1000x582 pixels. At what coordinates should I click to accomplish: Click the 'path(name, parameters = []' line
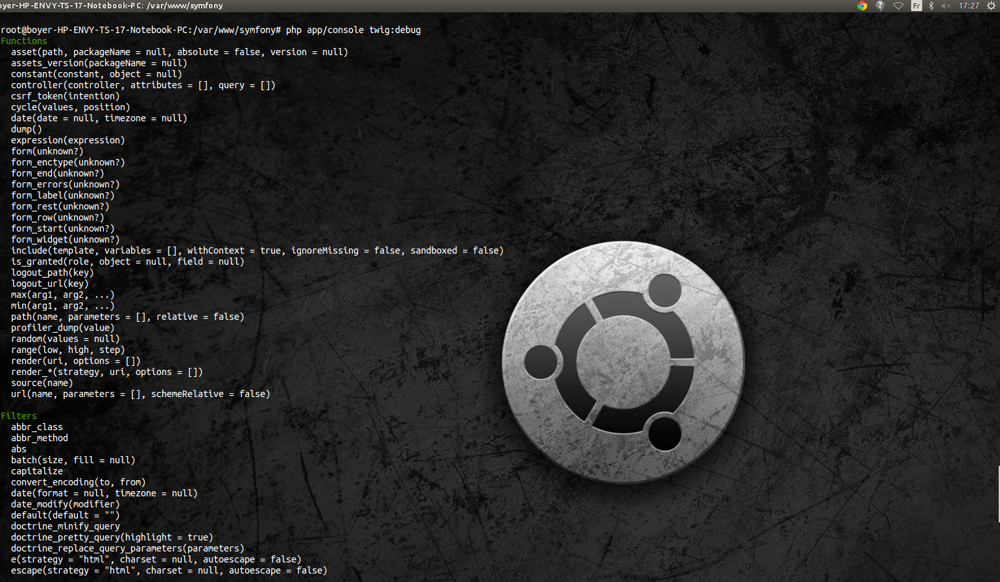(128, 317)
